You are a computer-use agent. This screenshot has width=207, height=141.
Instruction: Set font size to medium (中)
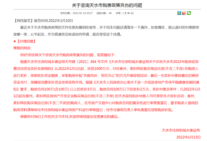[128, 13]
